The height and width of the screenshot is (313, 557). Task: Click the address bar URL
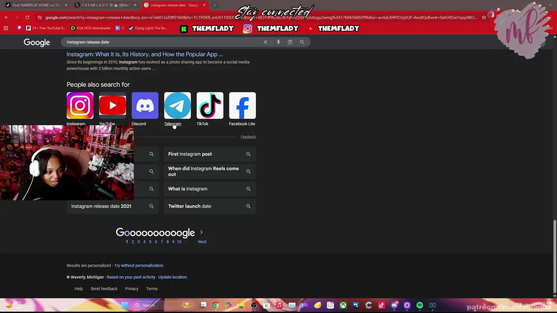(x=261, y=17)
